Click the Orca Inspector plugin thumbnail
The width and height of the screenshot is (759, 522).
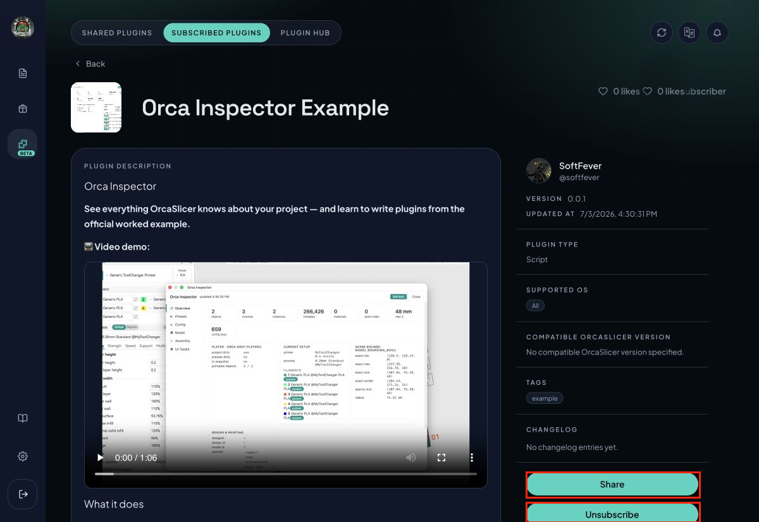pos(96,107)
